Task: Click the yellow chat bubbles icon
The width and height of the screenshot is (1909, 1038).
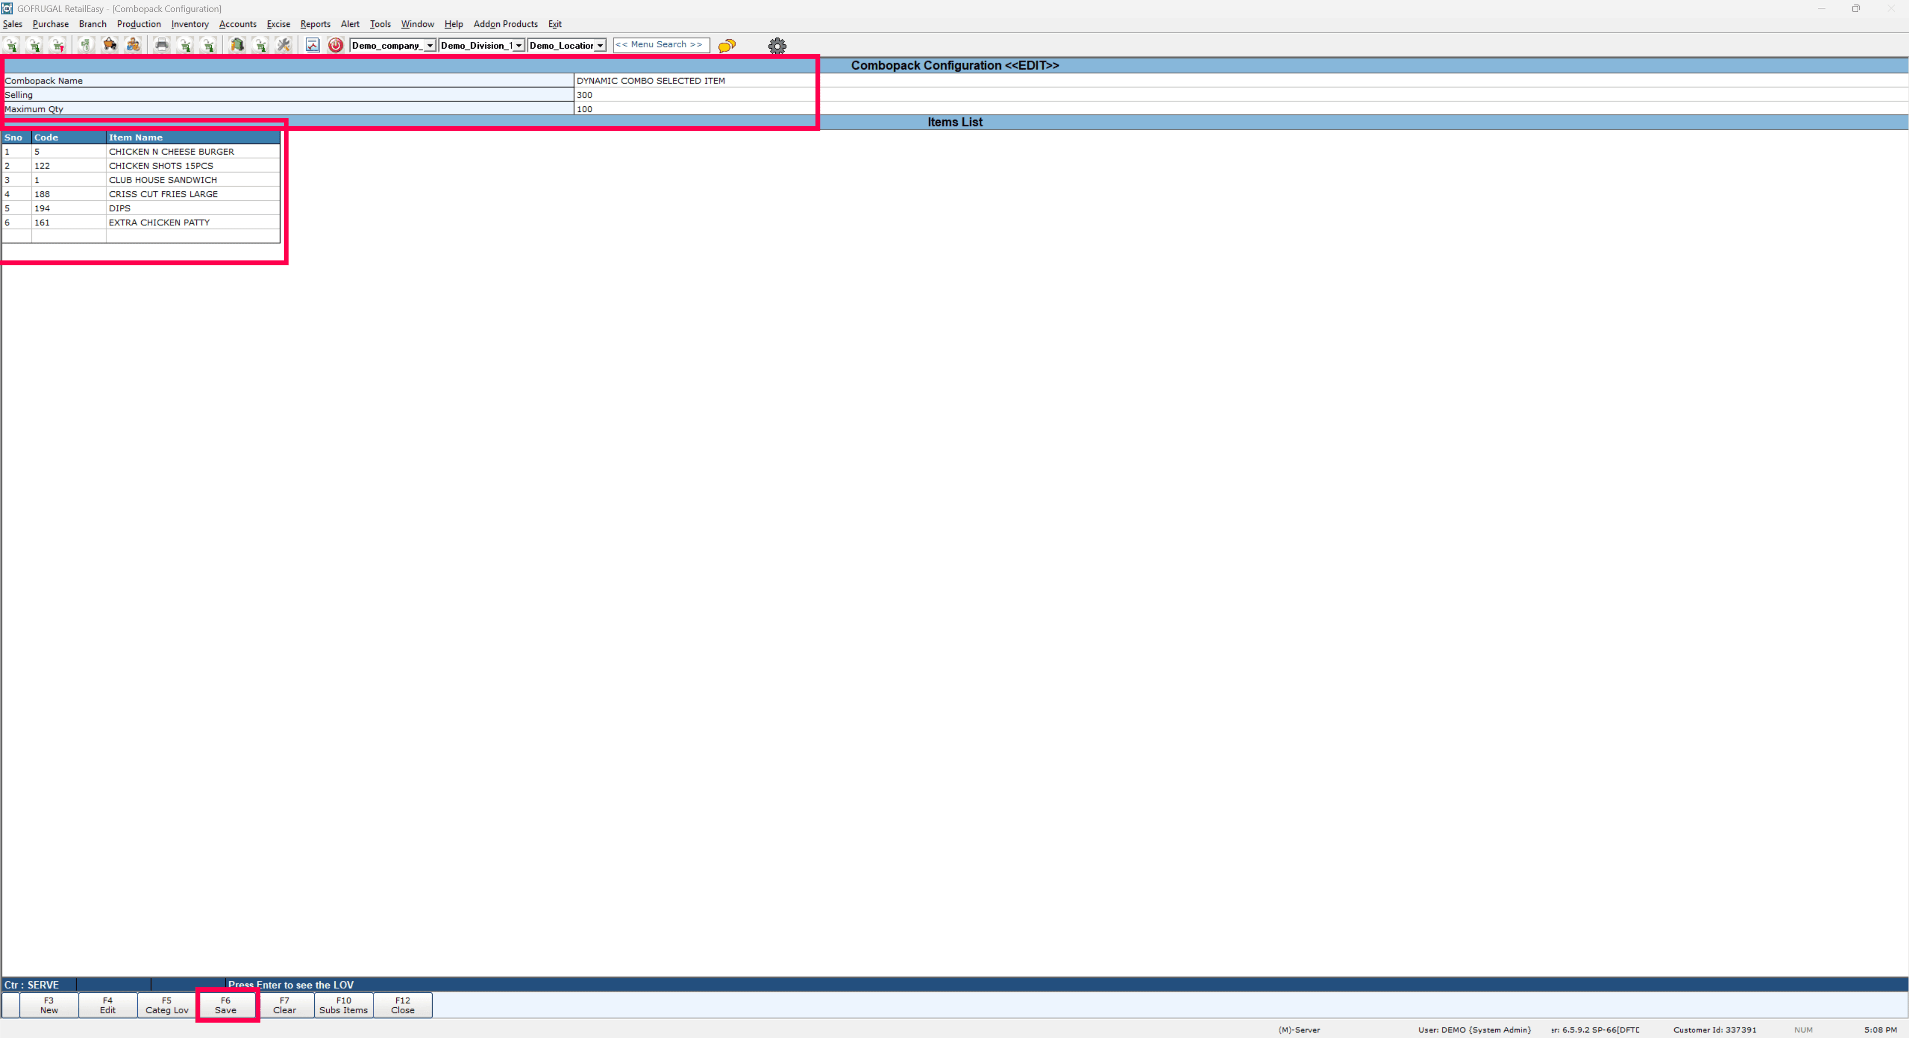Action: (x=727, y=46)
